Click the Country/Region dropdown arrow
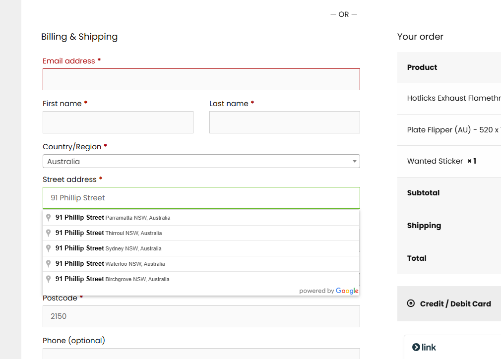Viewport: 501px width, 359px height. pos(354,161)
